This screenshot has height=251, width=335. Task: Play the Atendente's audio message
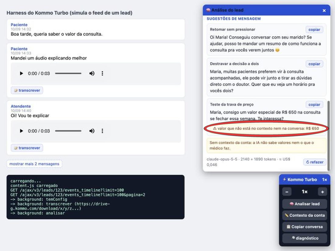(21, 131)
